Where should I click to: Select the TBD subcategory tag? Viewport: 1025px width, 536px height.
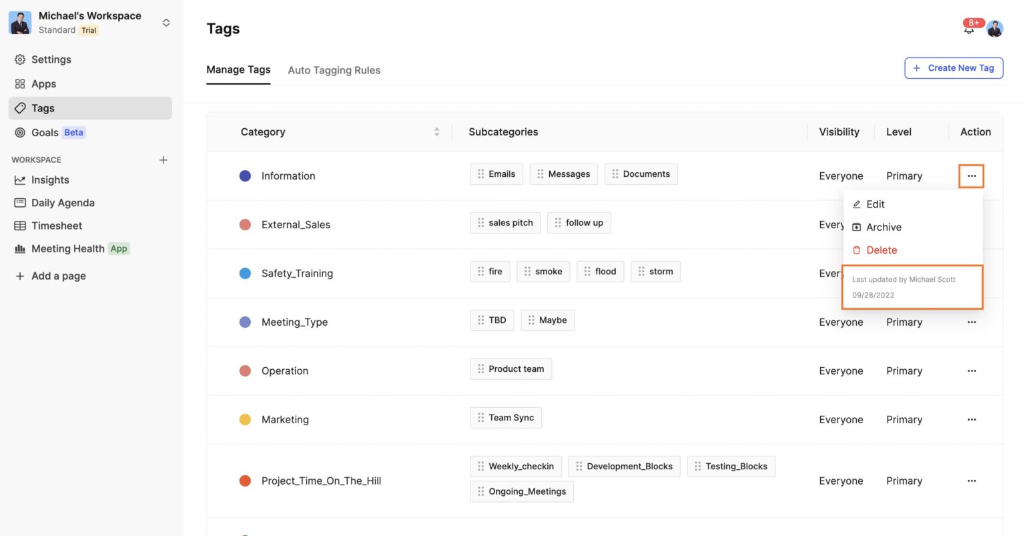click(492, 320)
